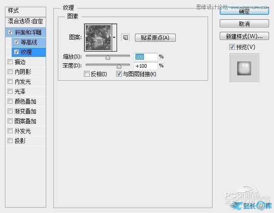The width and height of the screenshot is (274, 213).
Task: Uncheck the 等高线 checkbox
Action: (17, 42)
